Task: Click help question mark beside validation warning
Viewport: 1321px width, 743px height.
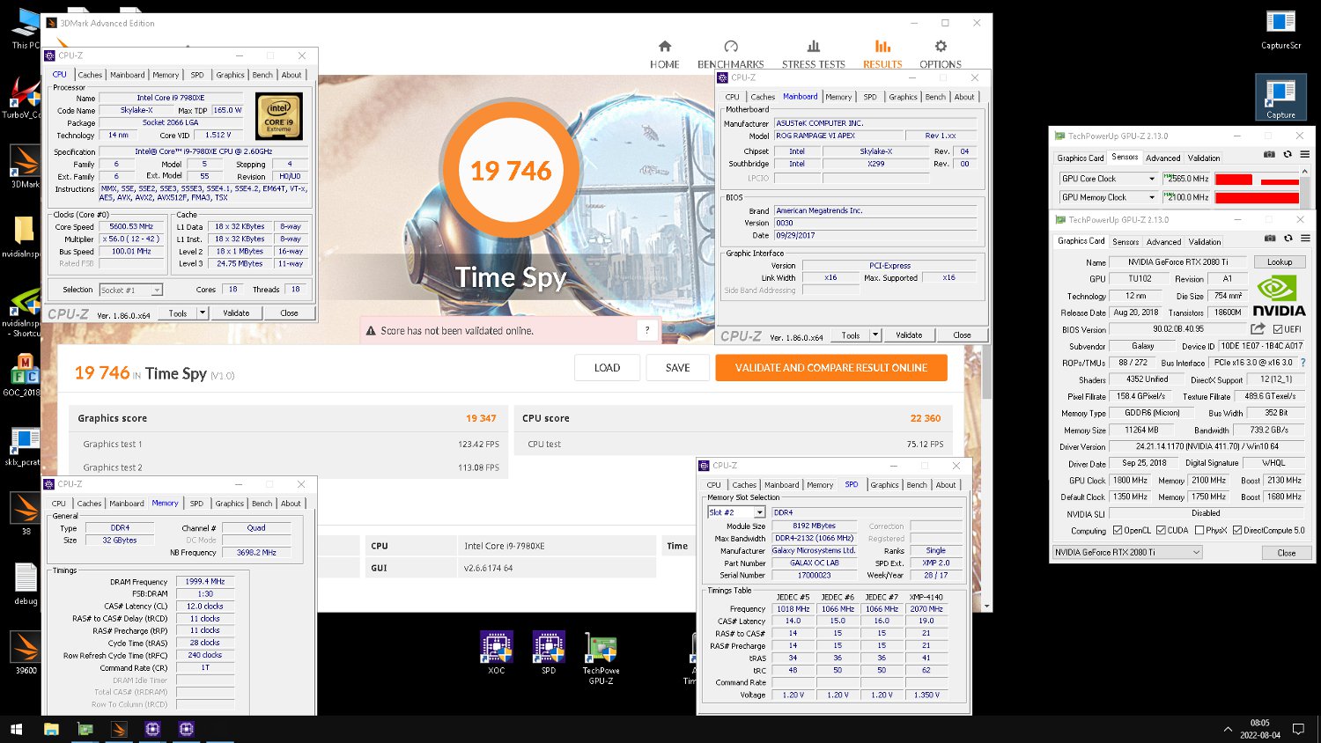Action: point(647,330)
